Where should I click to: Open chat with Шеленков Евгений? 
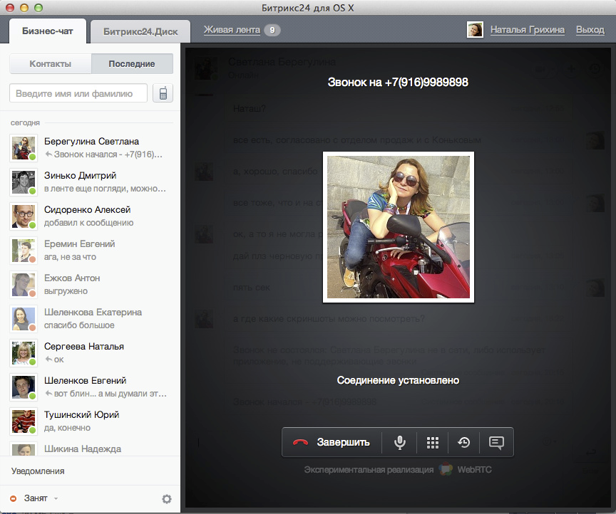click(91, 387)
